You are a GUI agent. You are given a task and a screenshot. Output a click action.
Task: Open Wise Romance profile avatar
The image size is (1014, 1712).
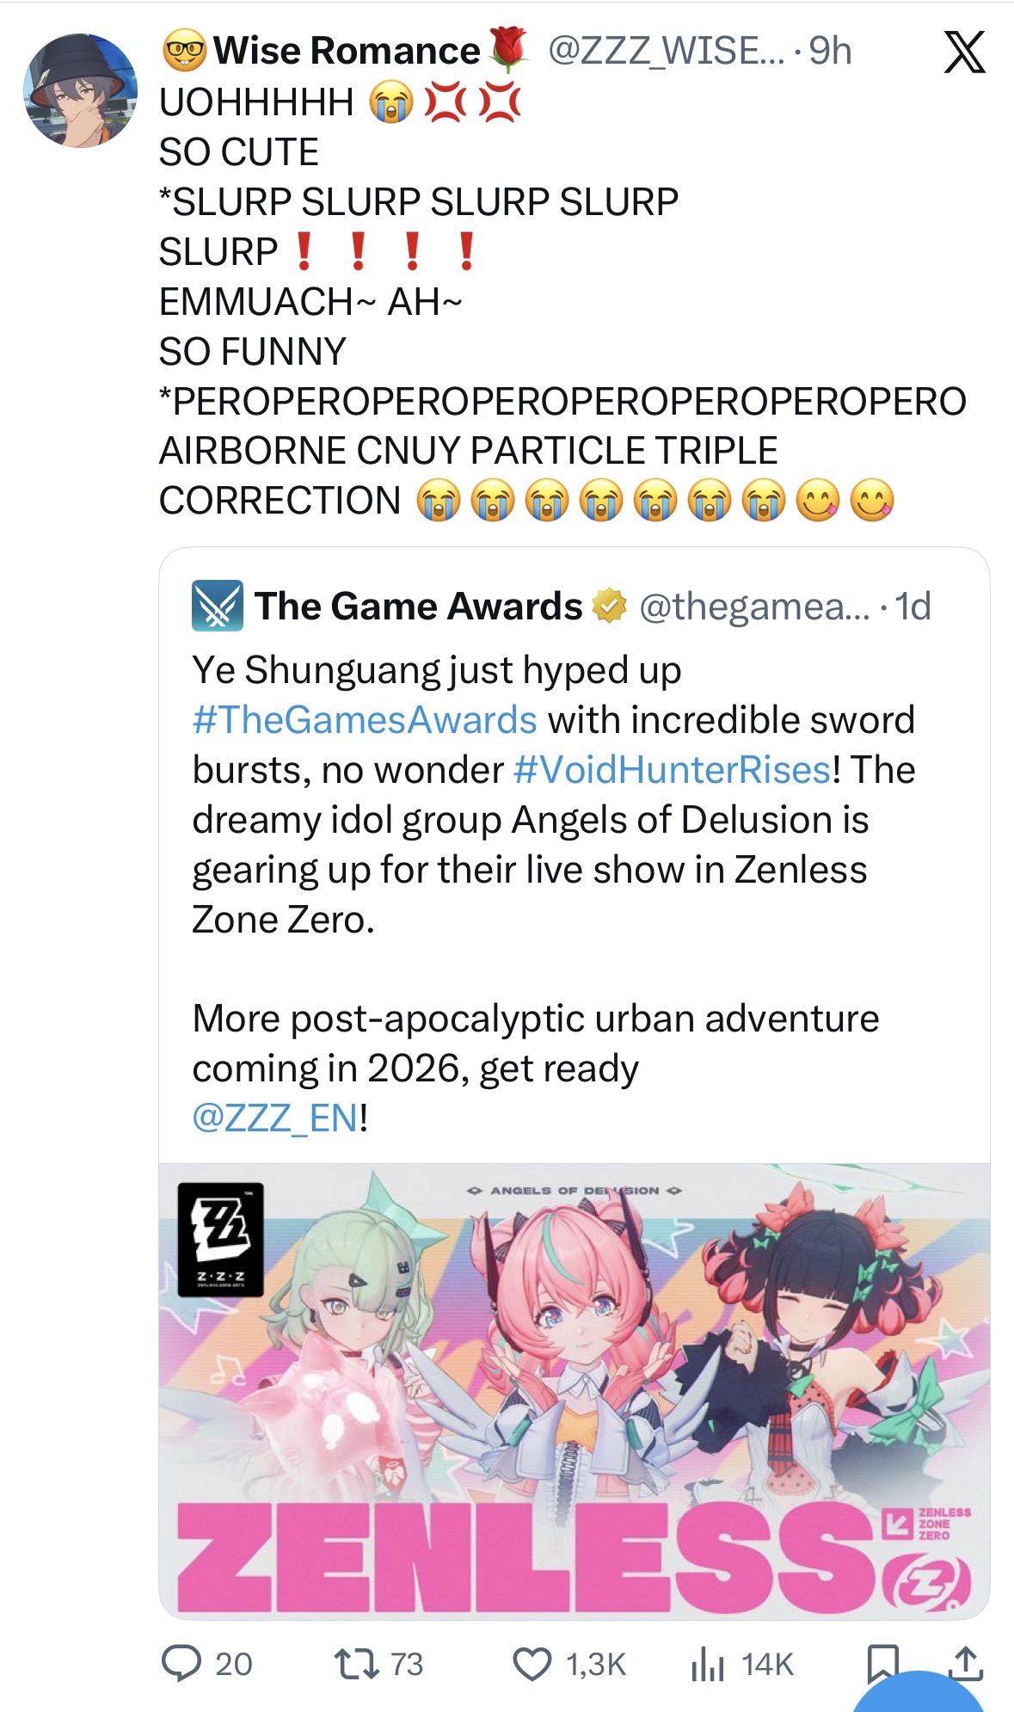pyautogui.click(x=80, y=91)
